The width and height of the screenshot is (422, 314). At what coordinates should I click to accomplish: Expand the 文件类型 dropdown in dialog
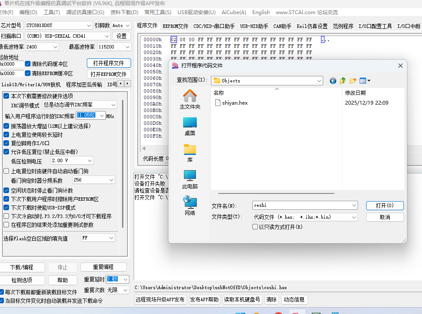pyautogui.click(x=353, y=217)
